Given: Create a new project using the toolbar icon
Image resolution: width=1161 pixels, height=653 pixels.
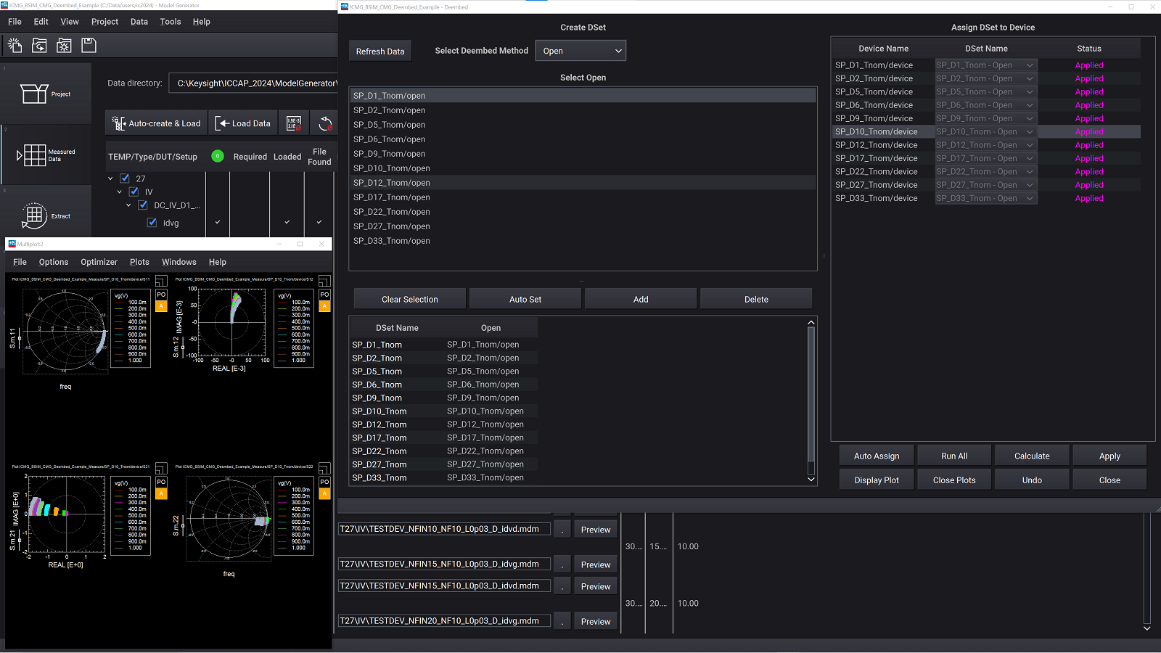Looking at the screenshot, I should (15, 45).
